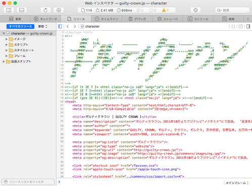Expand the 拡張スクリプト folder
The width and height of the screenshot is (252, 186).
point(4,61)
